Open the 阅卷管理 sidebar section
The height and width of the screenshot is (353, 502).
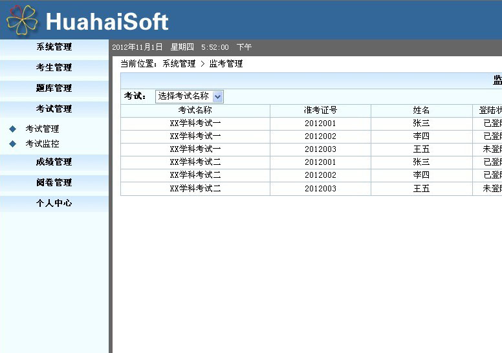[x=54, y=182]
